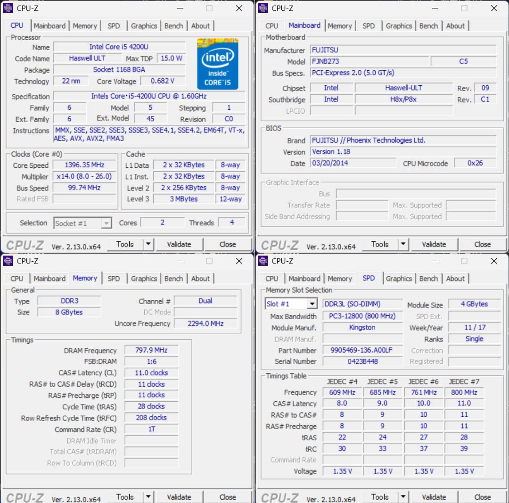
Task: Click the Specification field showing i5-4200U CPU
Action: click(x=149, y=96)
